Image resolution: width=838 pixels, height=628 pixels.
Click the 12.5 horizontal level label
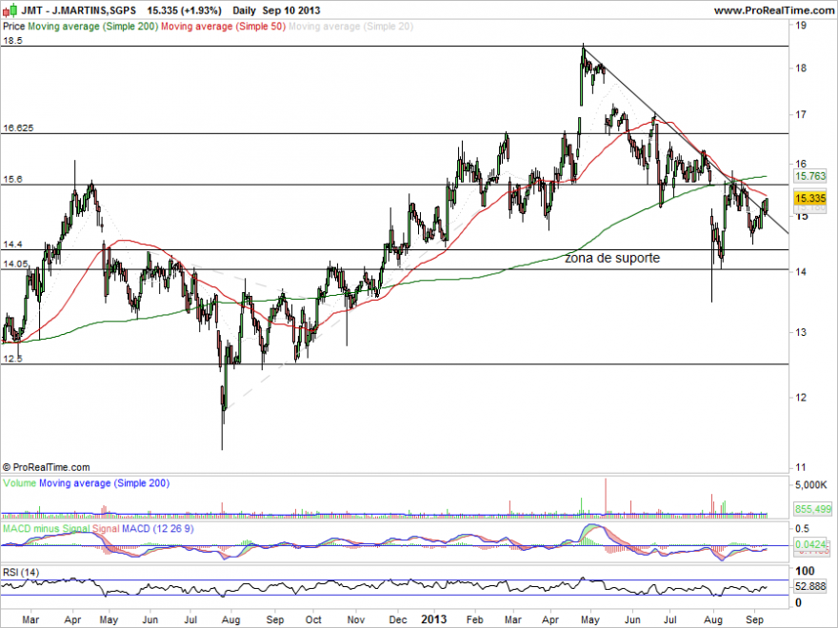[12, 359]
